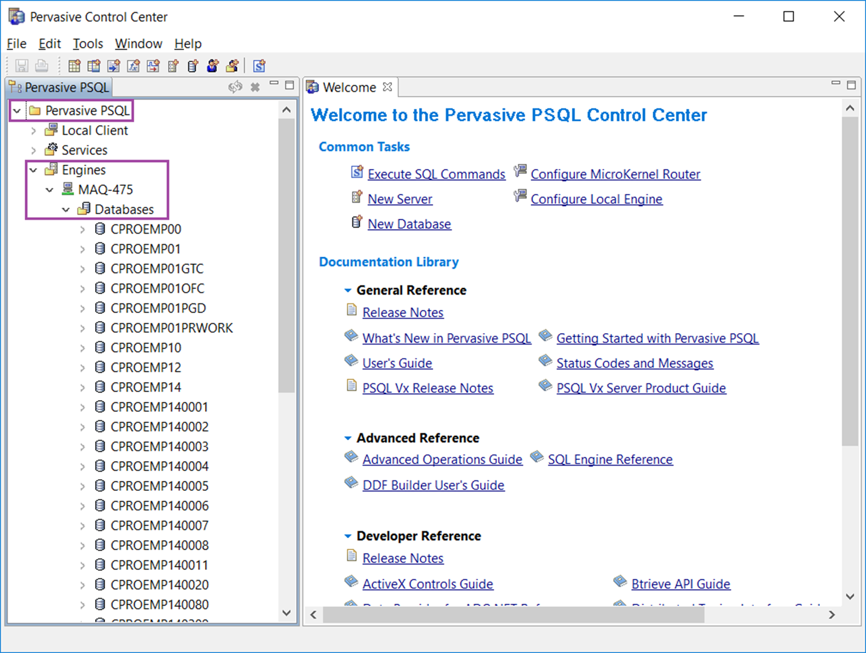Collapse the Databases node
866x653 pixels.
(x=66, y=209)
